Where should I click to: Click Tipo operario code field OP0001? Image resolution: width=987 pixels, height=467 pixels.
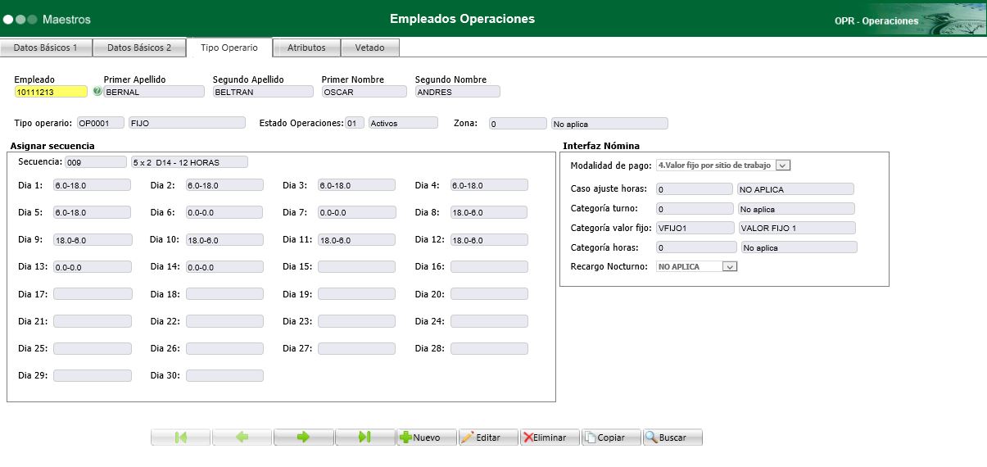tap(101, 123)
